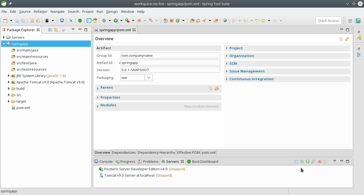
Task: Click Collapse All icon in Package Explorer
Action: pos(50,30)
